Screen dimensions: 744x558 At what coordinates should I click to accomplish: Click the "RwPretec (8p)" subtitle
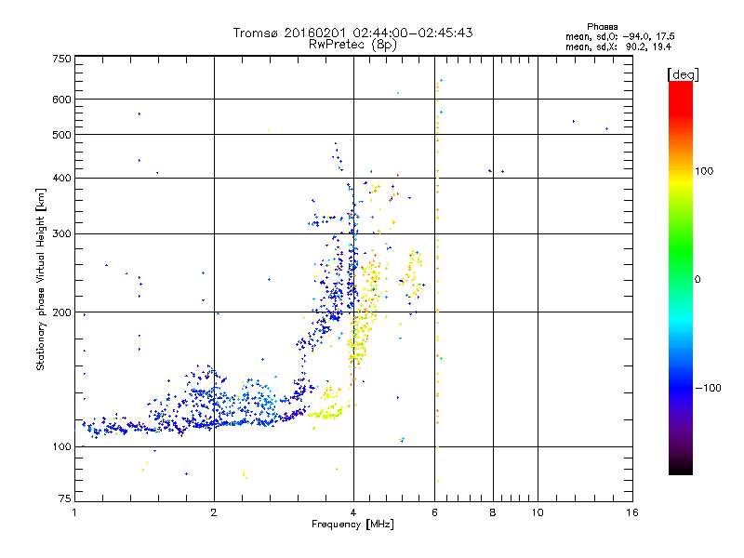352,45
